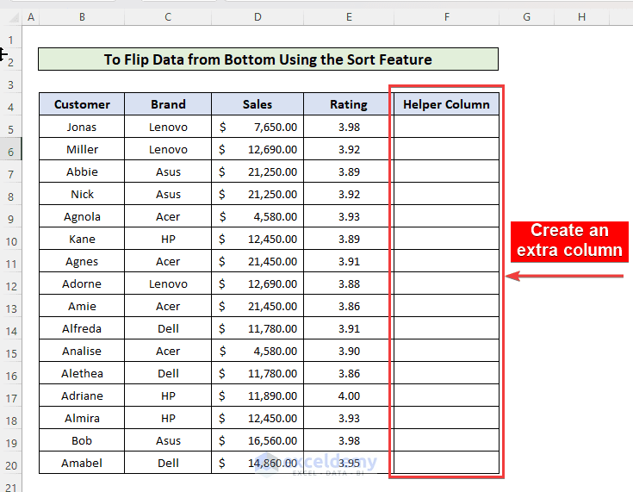Click Adriane's rating 4.00

click(349, 395)
